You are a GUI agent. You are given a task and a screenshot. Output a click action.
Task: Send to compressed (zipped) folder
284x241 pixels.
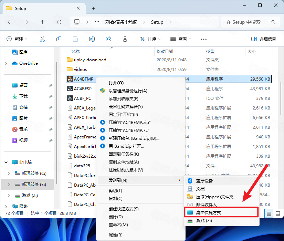(x=221, y=197)
